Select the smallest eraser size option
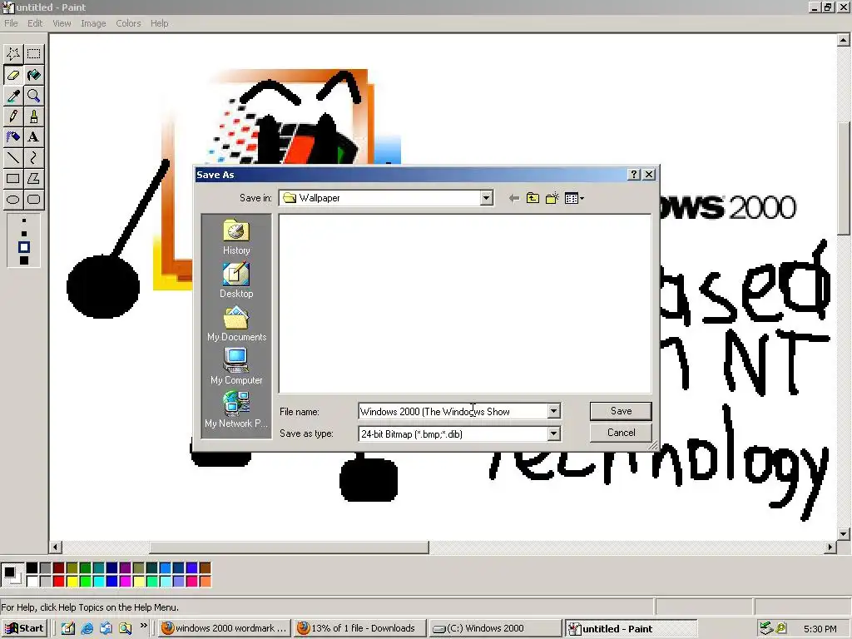The width and height of the screenshot is (852, 639). pos(24,220)
